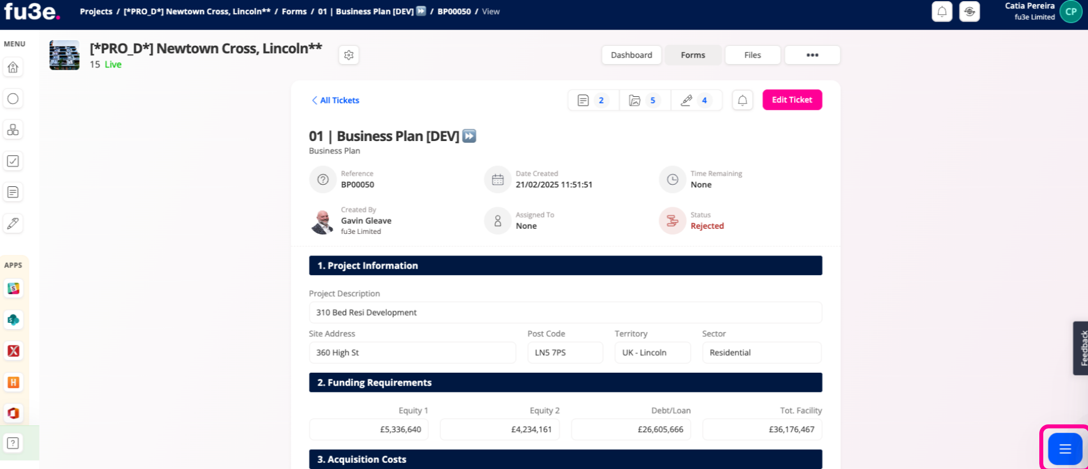Open the Feedback side tab

[1081, 348]
